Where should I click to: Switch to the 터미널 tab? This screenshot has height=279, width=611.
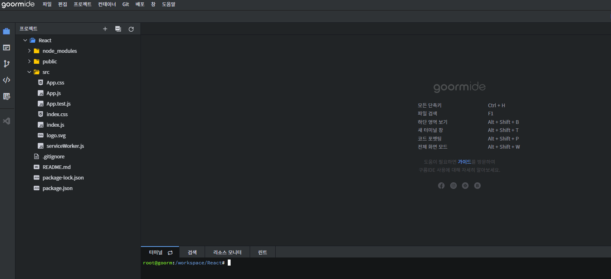coord(160,252)
